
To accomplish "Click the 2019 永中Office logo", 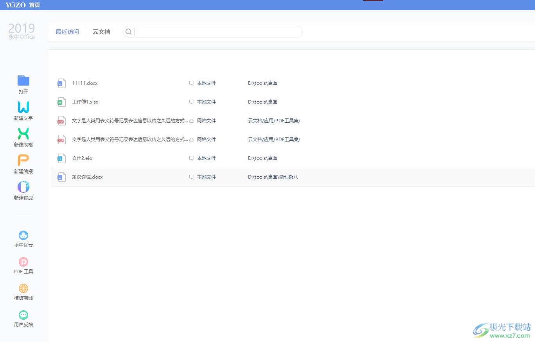I will [22, 31].
